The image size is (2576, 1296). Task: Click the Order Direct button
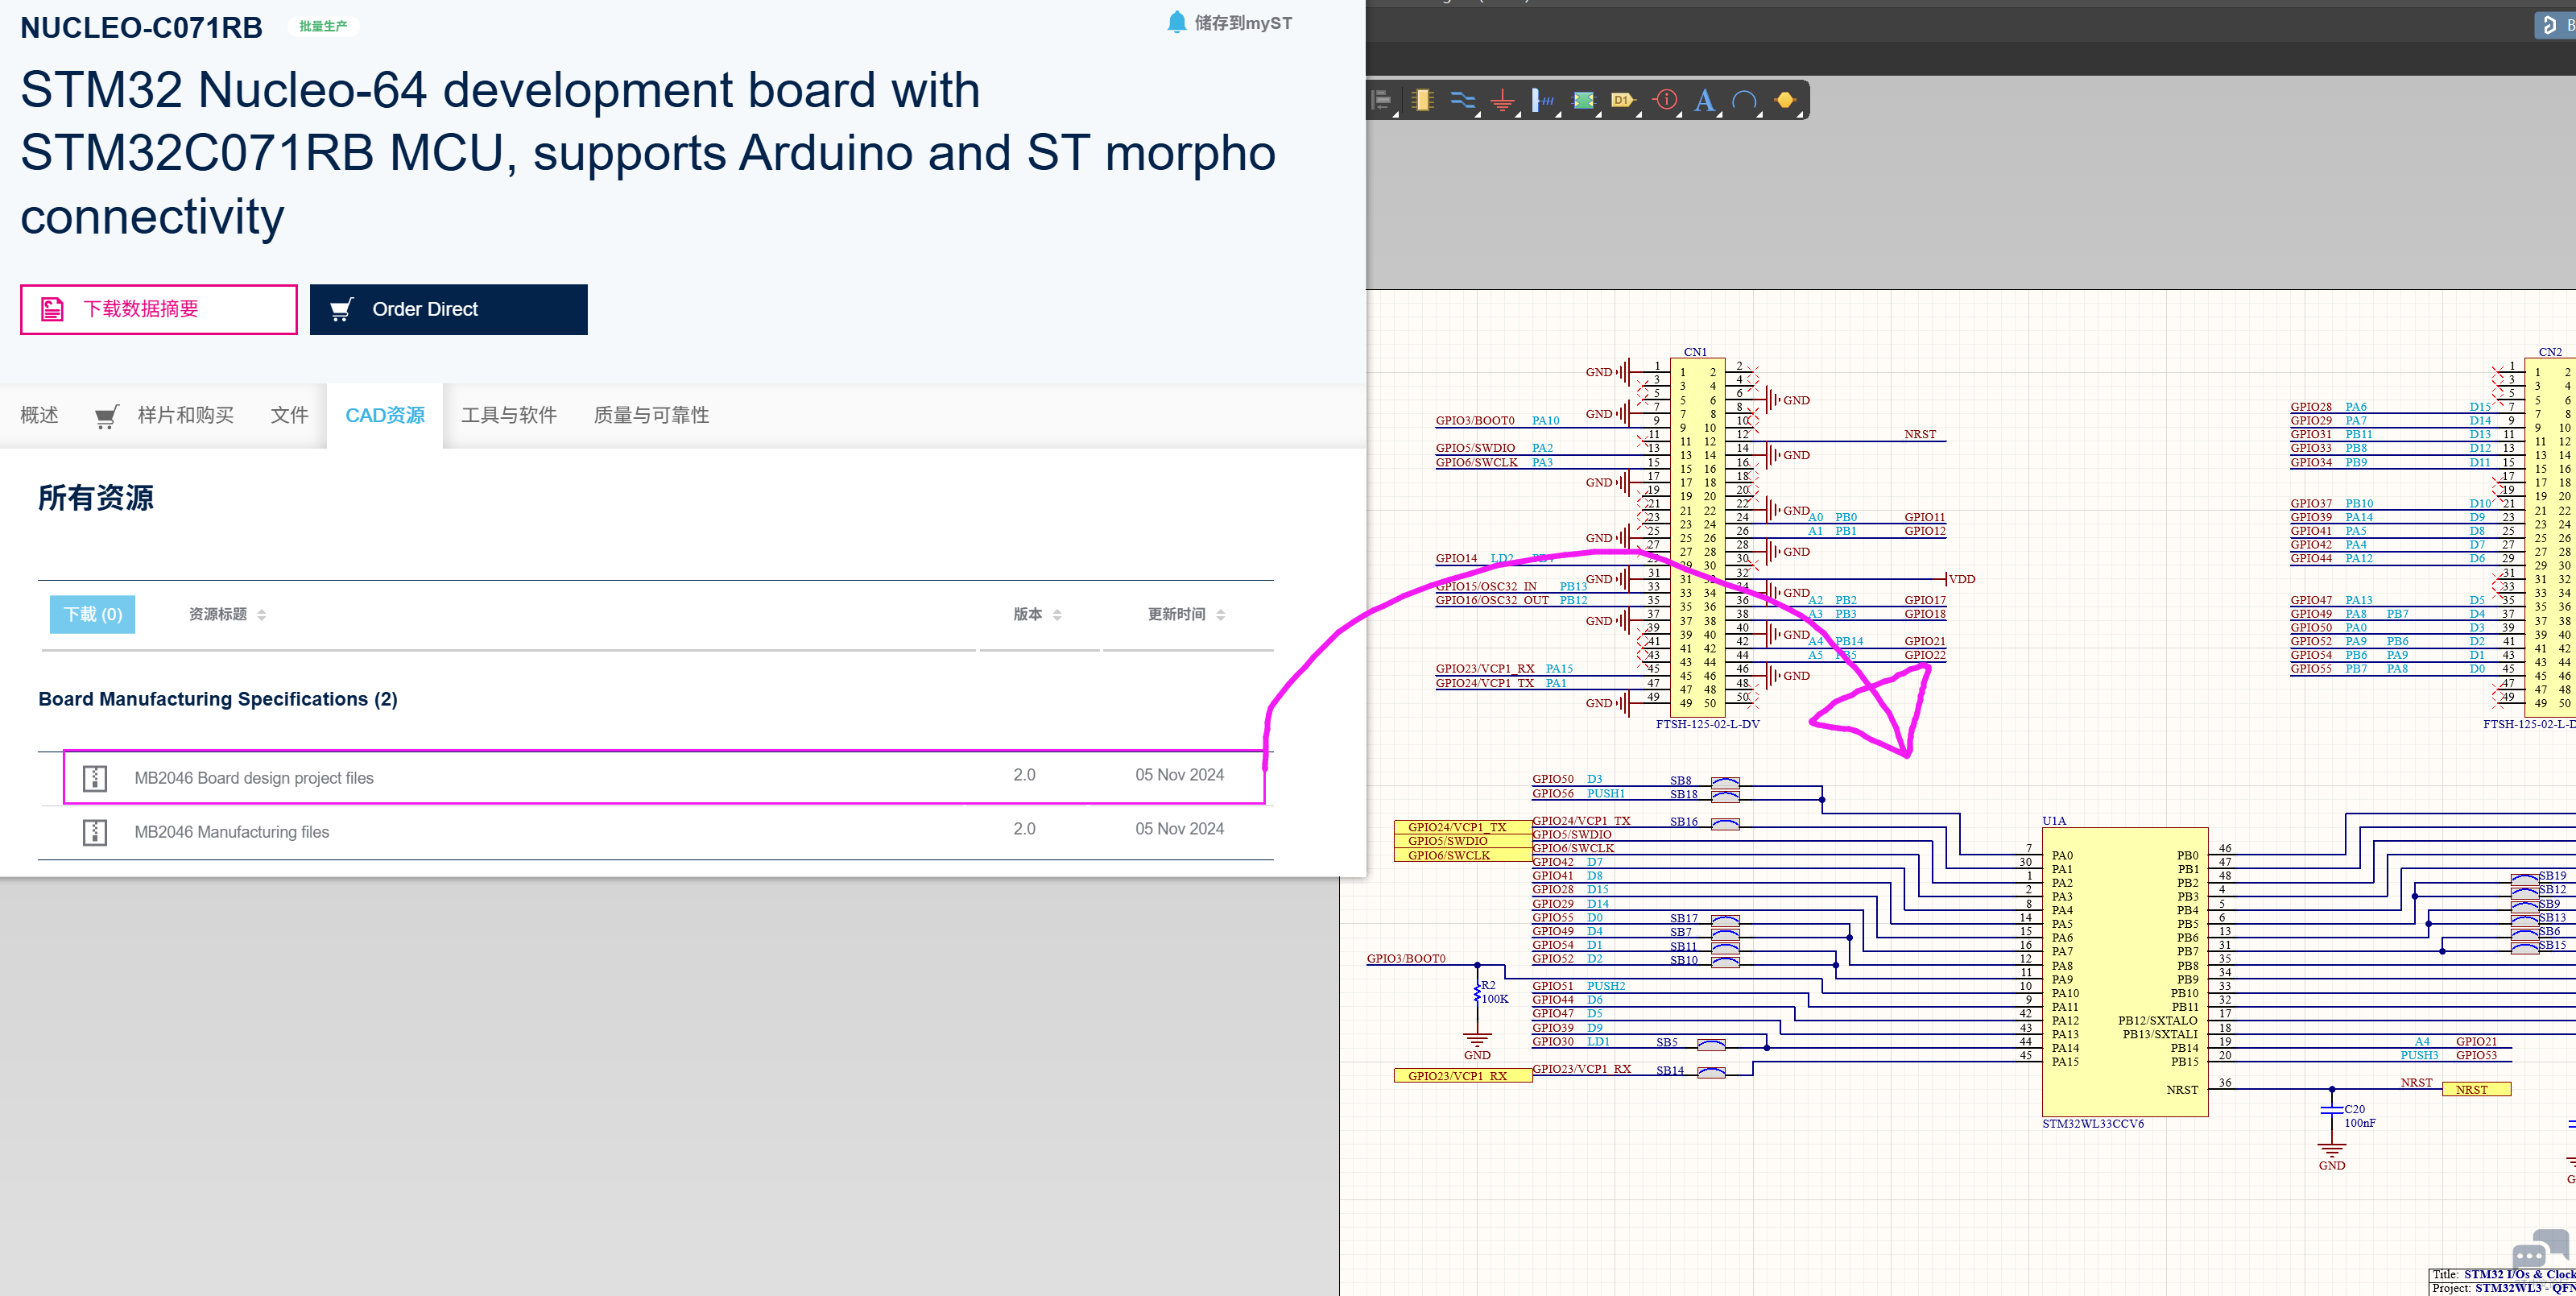(x=449, y=309)
